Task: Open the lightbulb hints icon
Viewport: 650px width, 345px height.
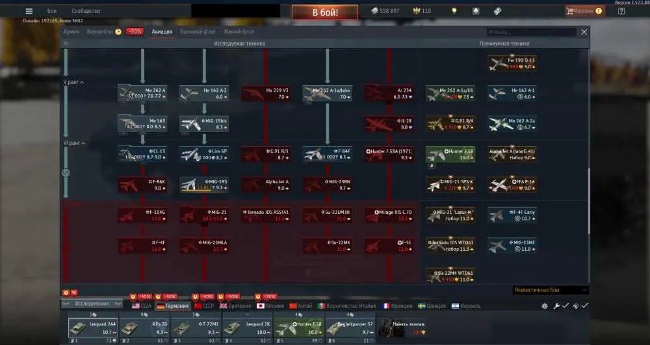Action: click(x=454, y=11)
